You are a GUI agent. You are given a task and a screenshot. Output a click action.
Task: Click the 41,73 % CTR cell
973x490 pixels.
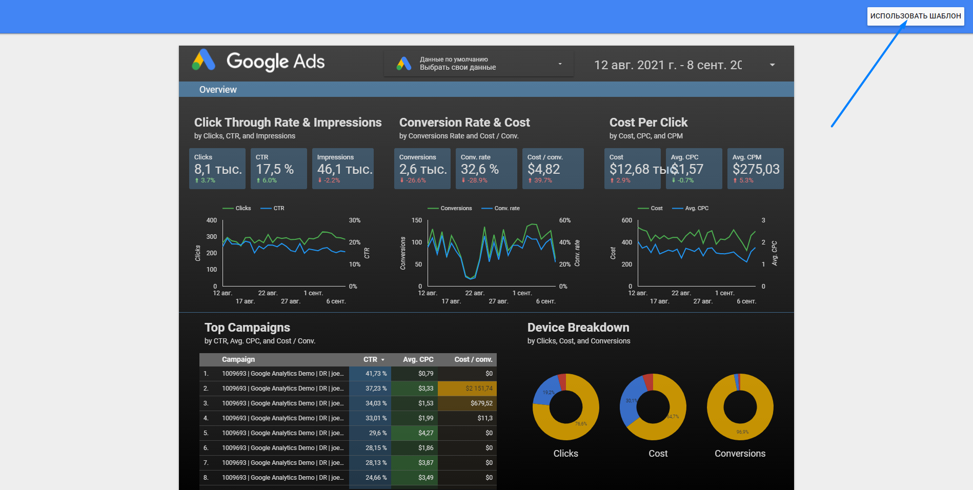coord(370,374)
